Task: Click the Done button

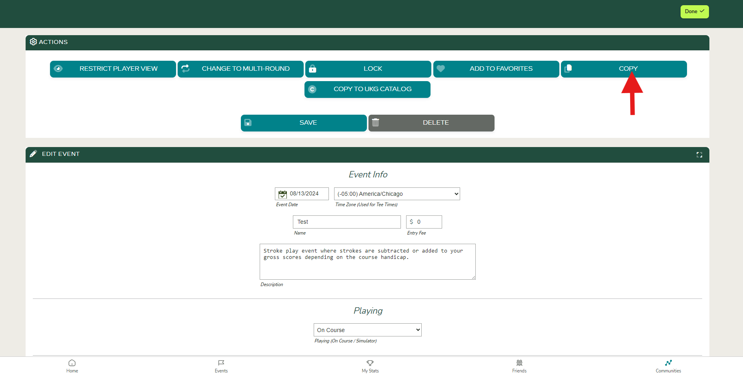Action: [694, 12]
